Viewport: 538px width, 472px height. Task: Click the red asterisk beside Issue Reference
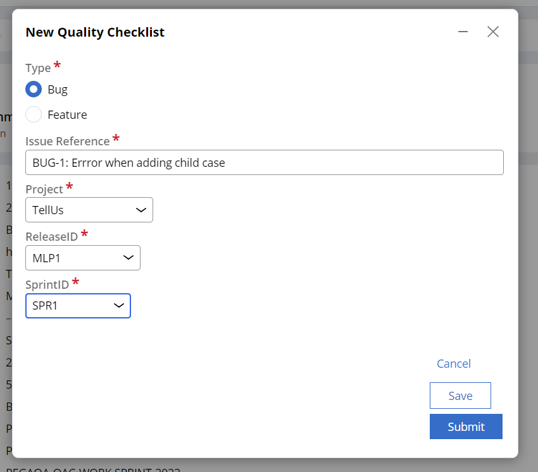tap(116, 138)
